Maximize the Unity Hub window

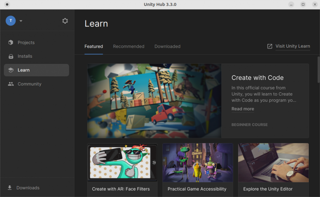(303, 4)
